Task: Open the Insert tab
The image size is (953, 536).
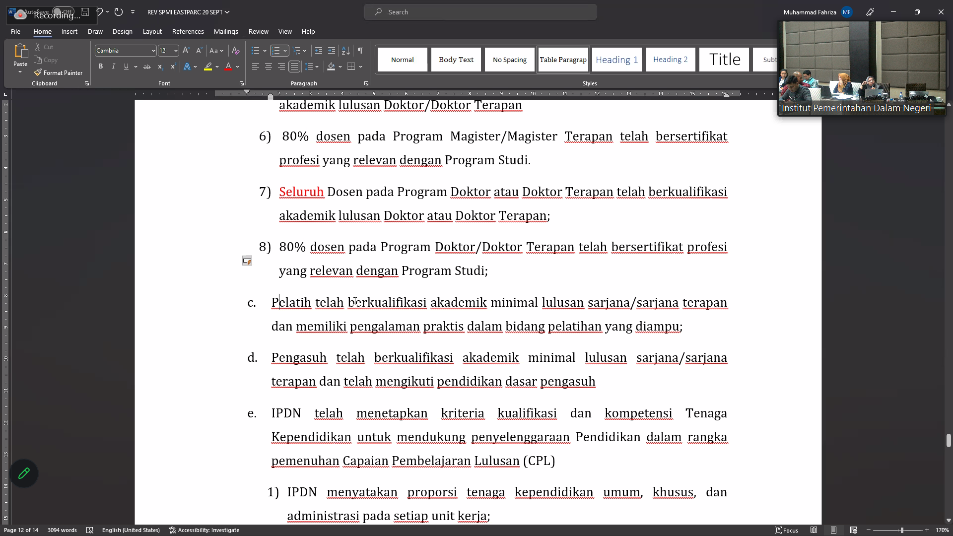Action: pyautogui.click(x=69, y=31)
